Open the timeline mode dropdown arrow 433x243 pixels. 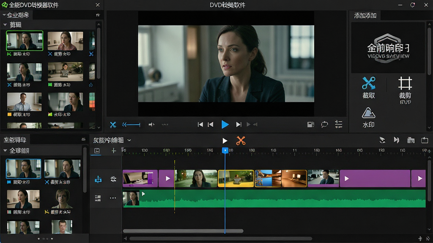point(129,140)
